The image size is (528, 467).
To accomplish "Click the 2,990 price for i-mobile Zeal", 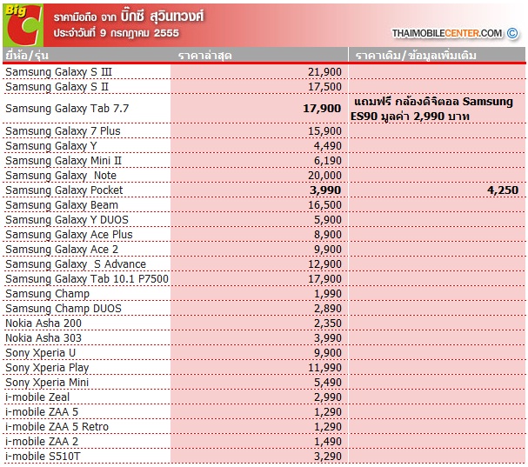I will coord(328,397).
